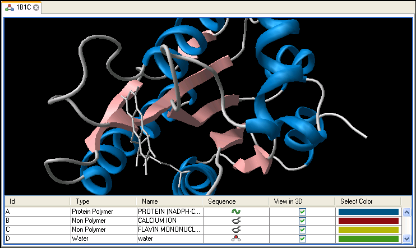Click the View in 3D column header

(x=302, y=201)
